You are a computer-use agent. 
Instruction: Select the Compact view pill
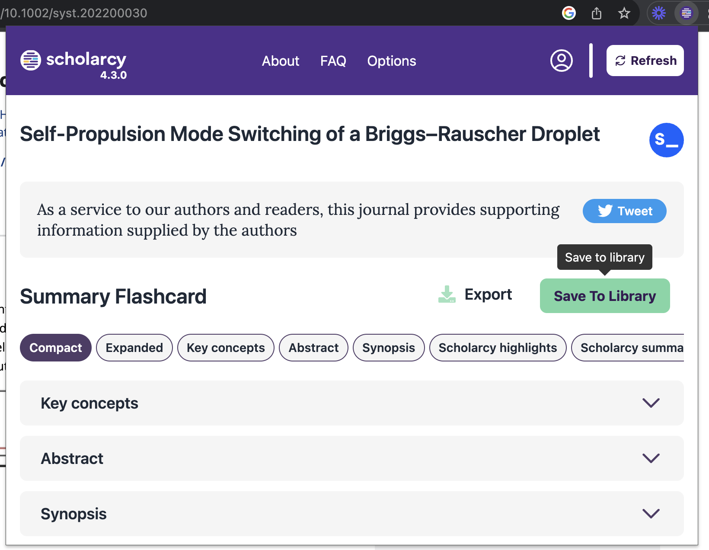(x=55, y=347)
